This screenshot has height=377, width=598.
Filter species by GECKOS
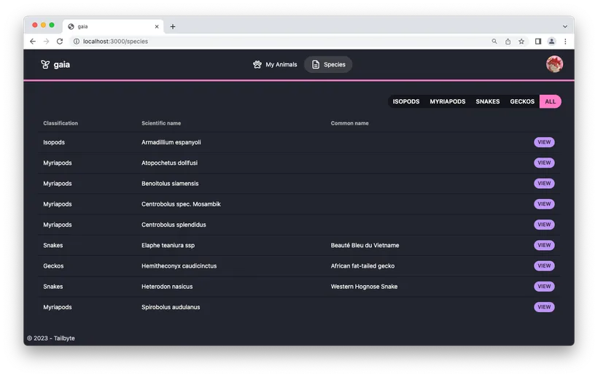[522, 101]
